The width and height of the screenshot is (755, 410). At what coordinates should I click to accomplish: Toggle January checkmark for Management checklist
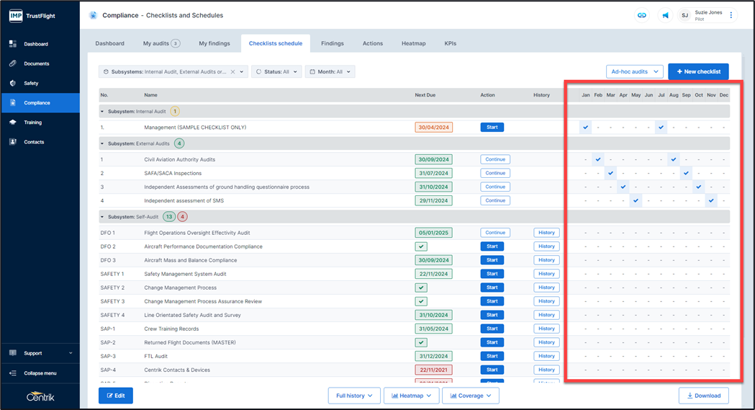(x=586, y=128)
